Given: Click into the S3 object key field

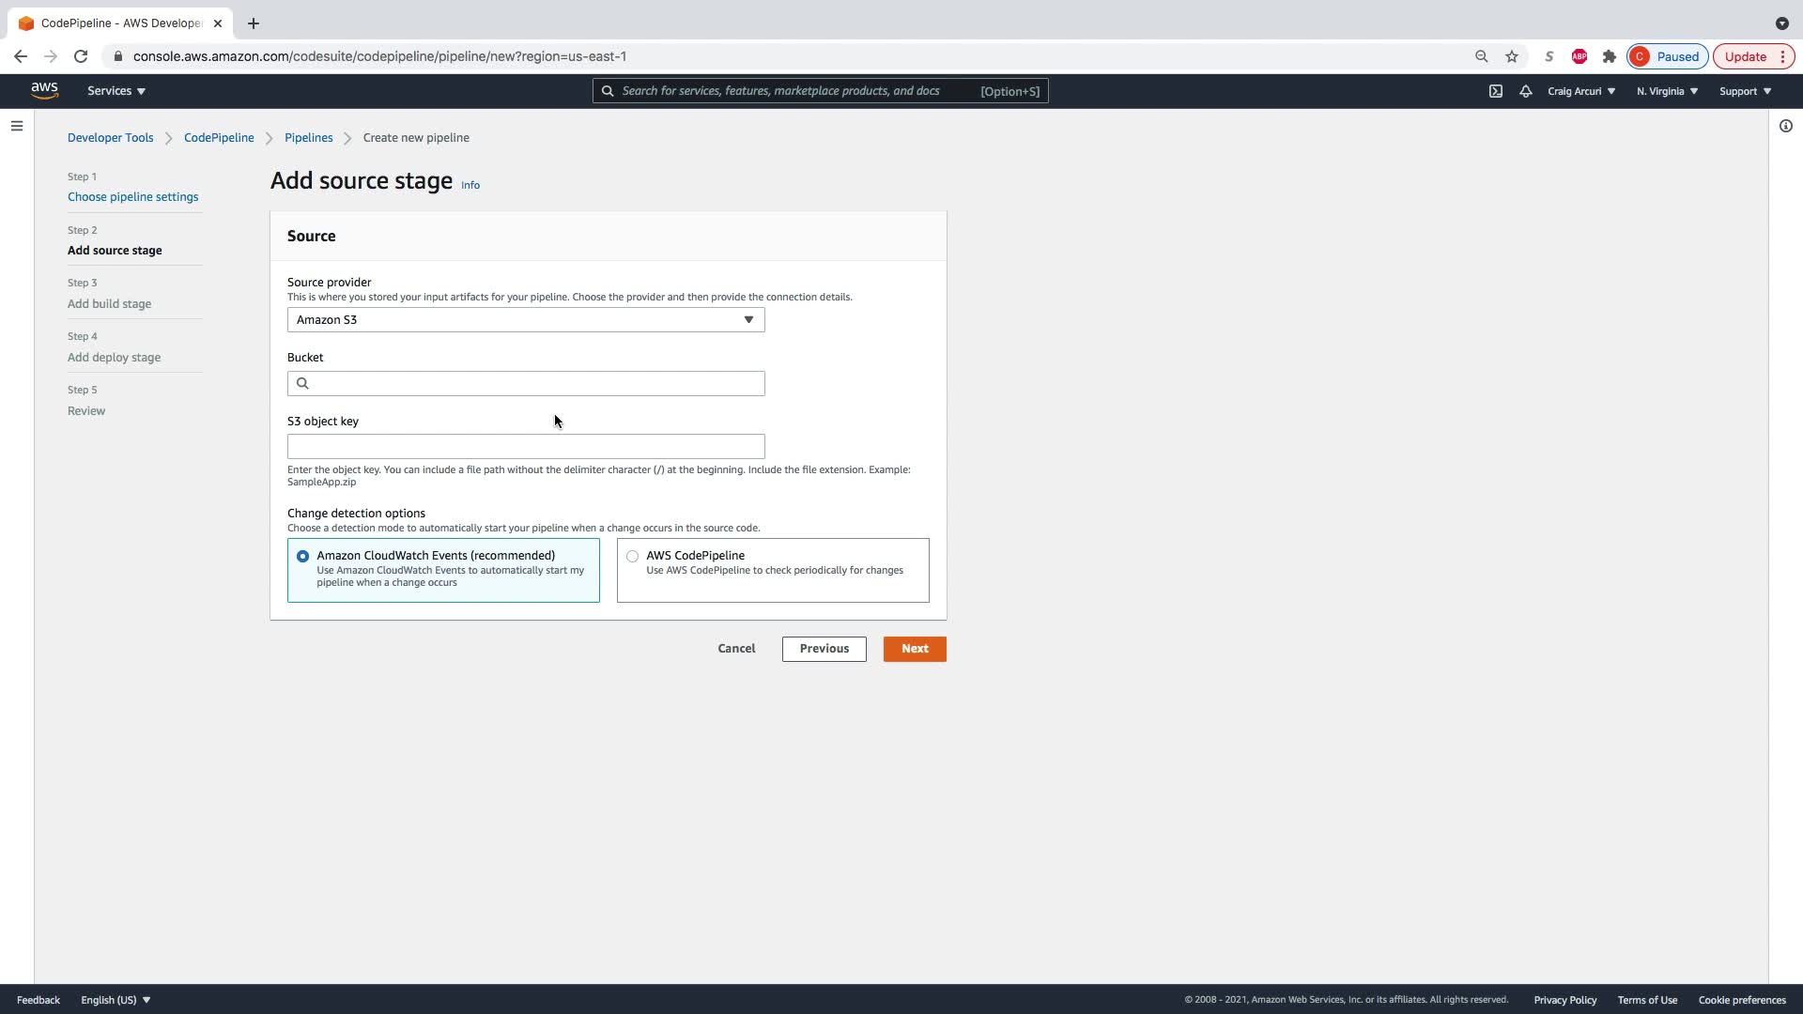Looking at the screenshot, I should [526, 447].
